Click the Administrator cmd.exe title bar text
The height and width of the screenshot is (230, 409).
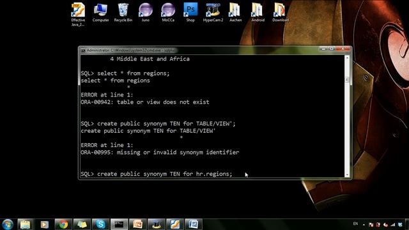[x=131, y=50]
